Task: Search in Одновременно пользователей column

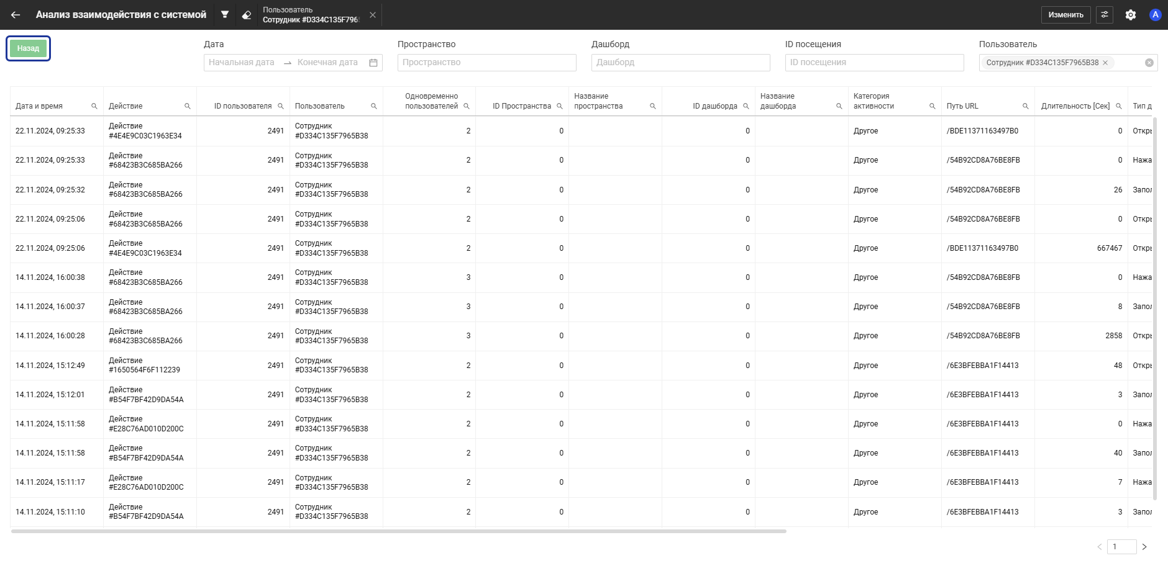Action: click(467, 106)
